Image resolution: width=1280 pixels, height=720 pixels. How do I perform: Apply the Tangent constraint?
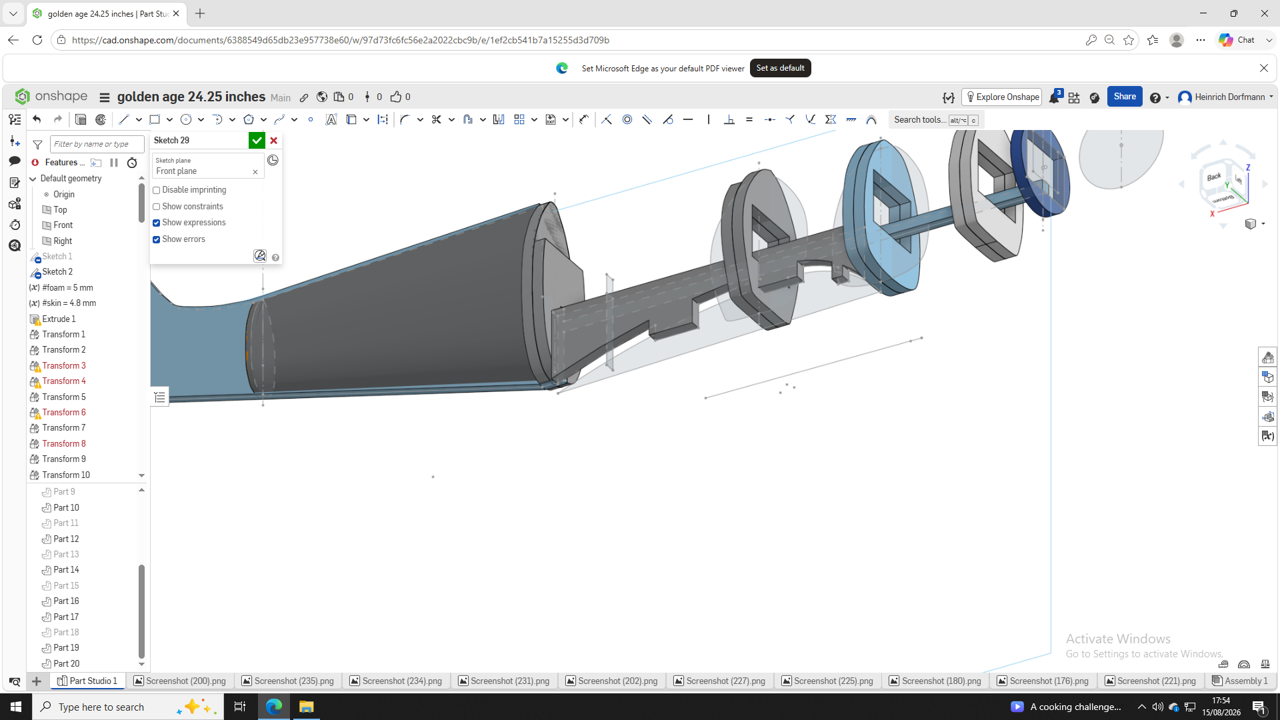tap(668, 119)
